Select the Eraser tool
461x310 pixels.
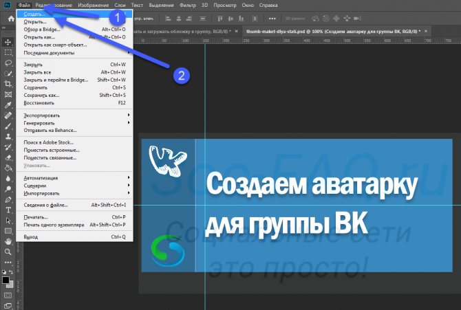pos(8,157)
